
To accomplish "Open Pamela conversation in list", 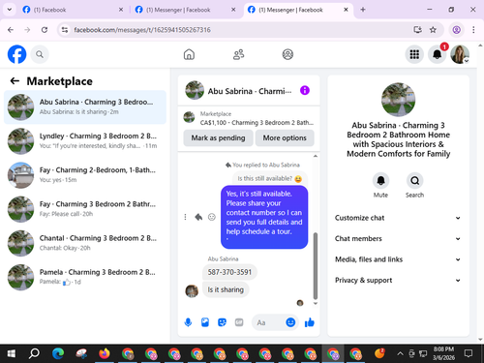I will [x=85, y=277].
